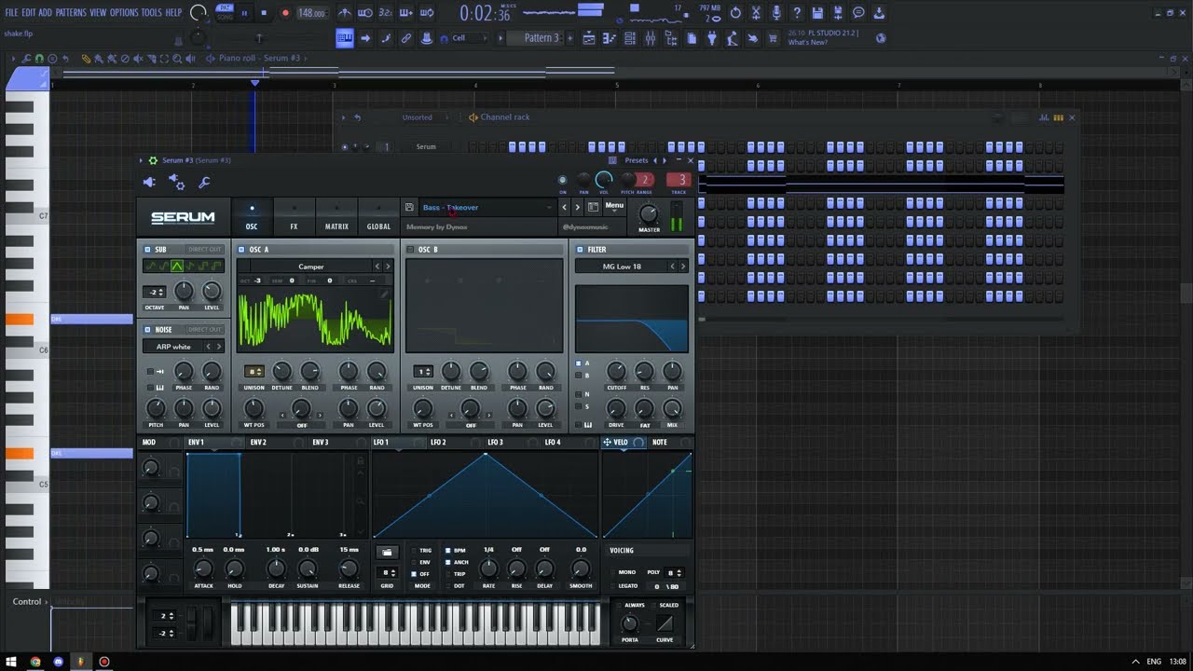Open the FILE menu
This screenshot has height=671, width=1193.
pyautogui.click(x=11, y=13)
